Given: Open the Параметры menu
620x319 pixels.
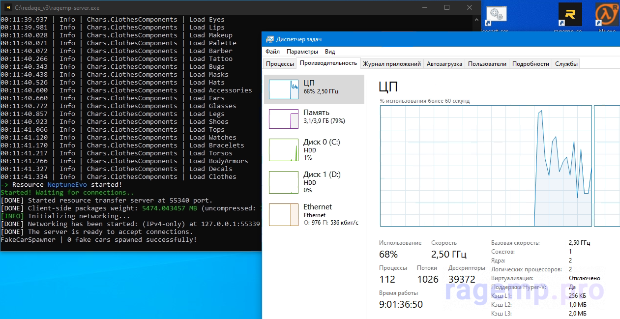Looking at the screenshot, I should [302, 52].
